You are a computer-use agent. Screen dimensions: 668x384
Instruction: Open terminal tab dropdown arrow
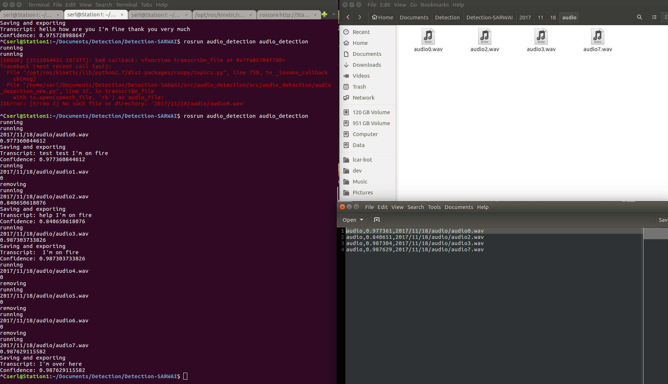333,15
